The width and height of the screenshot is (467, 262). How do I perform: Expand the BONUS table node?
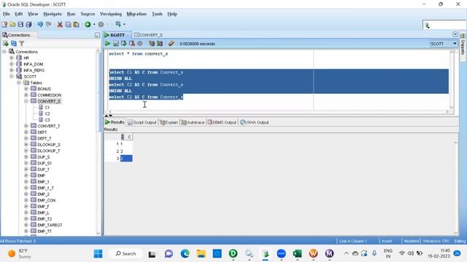(x=26, y=89)
